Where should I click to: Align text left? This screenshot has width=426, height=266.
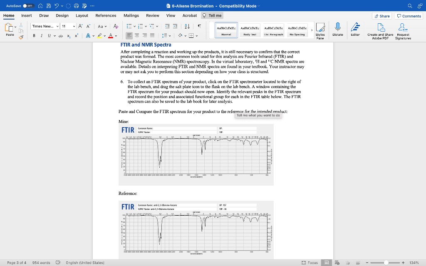tap(129, 36)
